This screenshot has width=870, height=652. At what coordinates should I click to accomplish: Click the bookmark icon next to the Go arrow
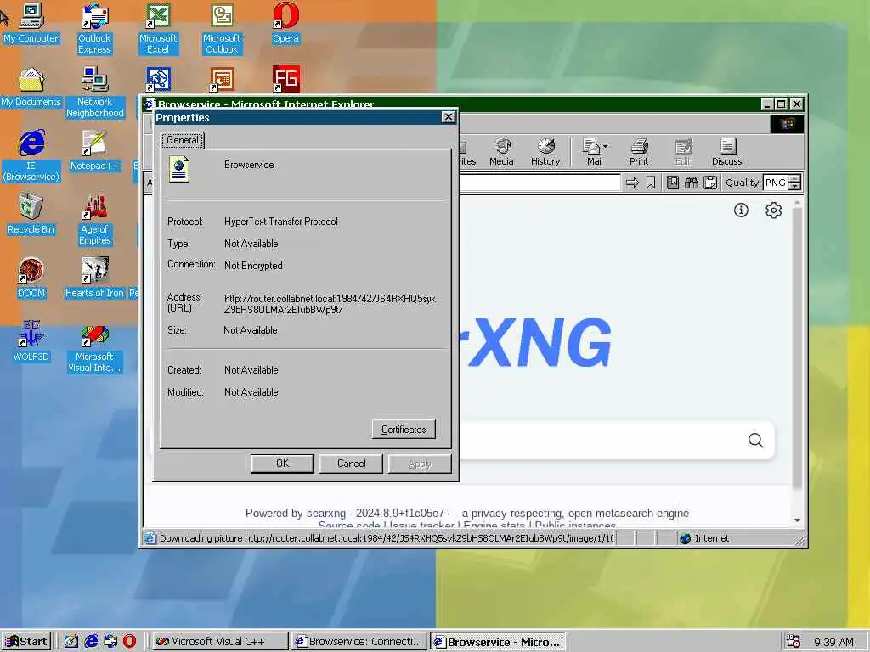[651, 183]
